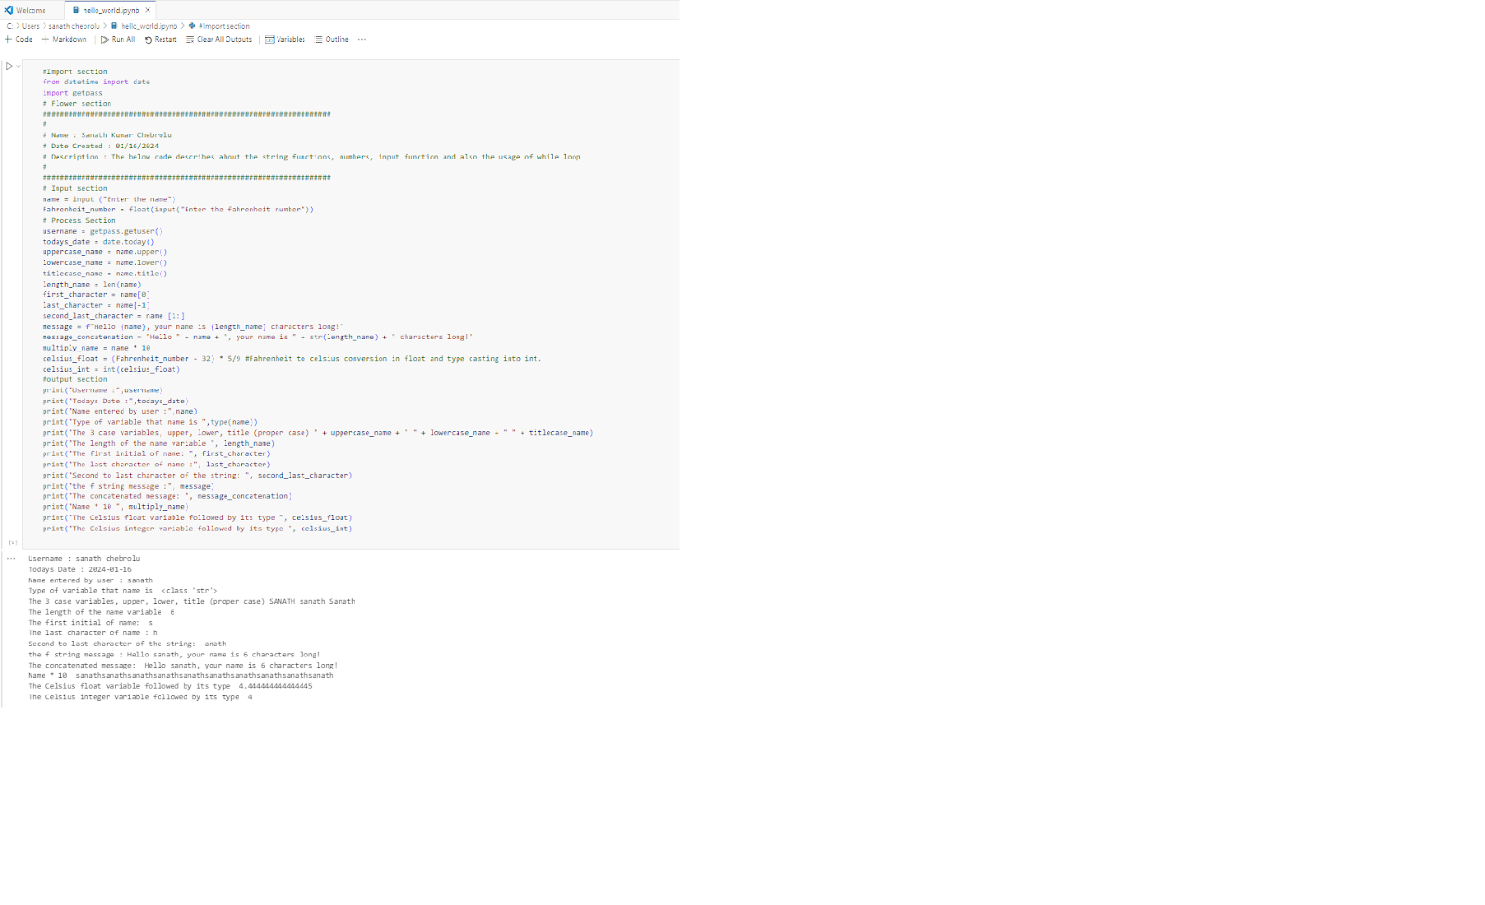This screenshot has height=905, width=1485.
Task: Click the '#output section' comment line
Action: pyautogui.click(x=74, y=379)
